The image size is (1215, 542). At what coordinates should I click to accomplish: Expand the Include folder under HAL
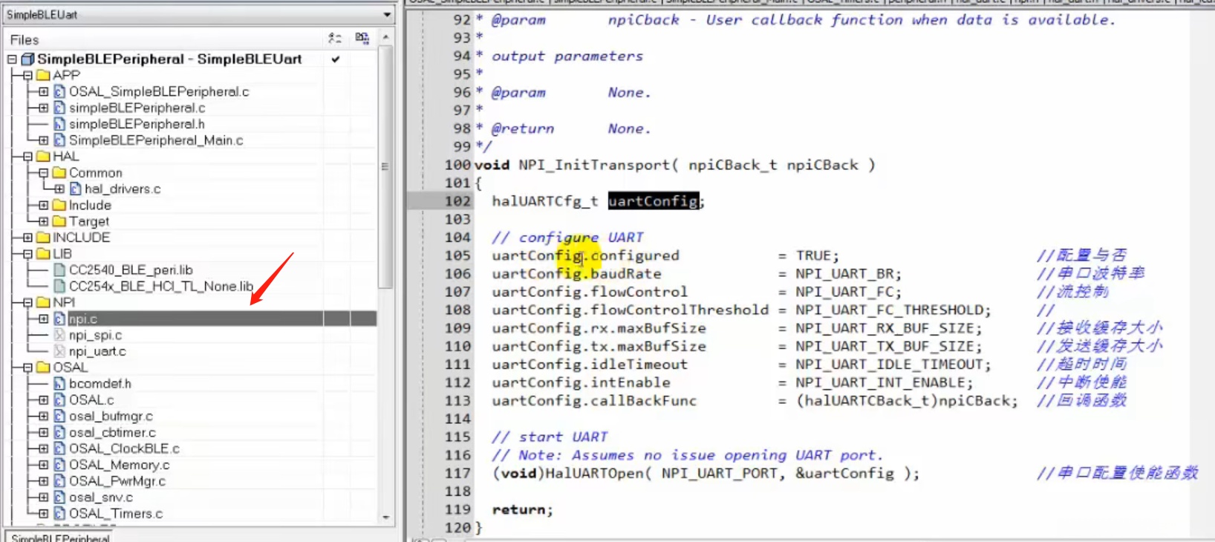tap(43, 205)
